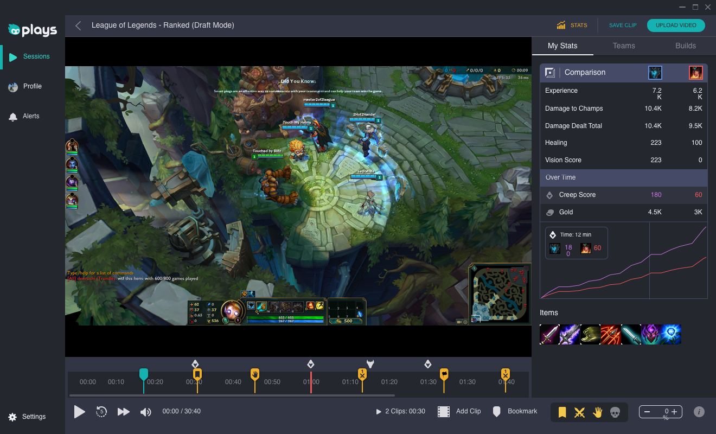This screenshot has height=434, width=716.
Task: Play the 2 Clips: 00:30 preview
Action: click(x=400, y=411)
